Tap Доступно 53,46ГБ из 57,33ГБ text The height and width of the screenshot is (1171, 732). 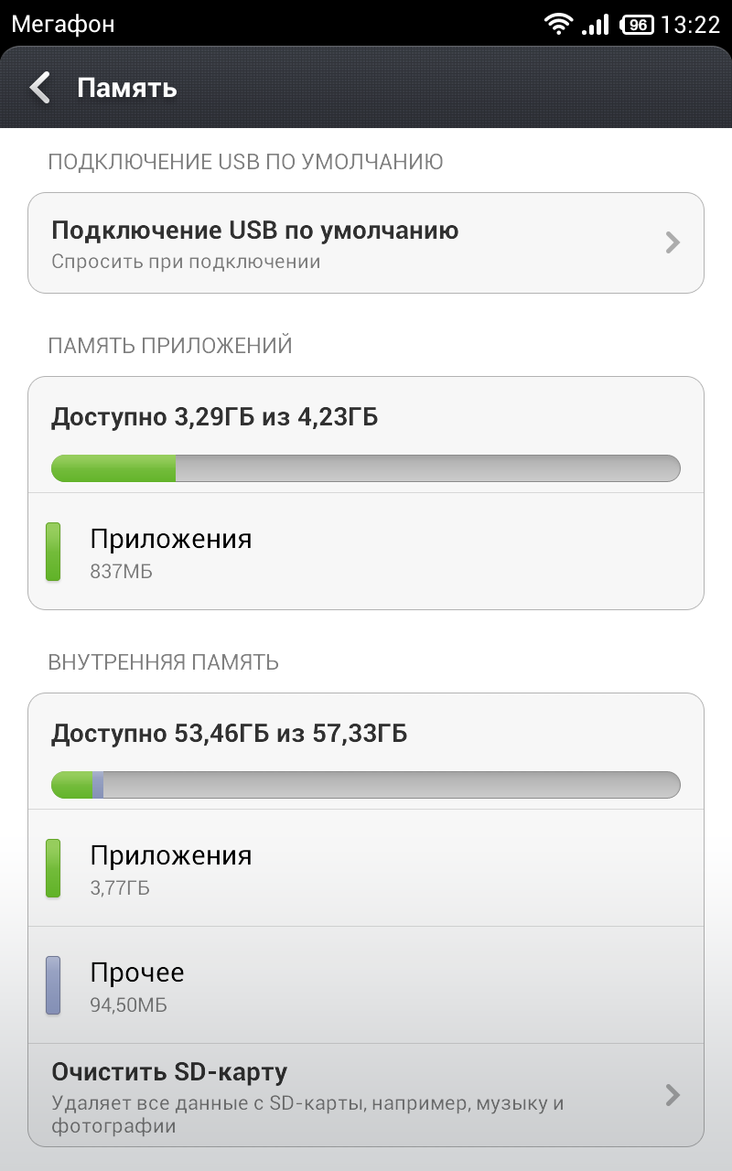pyautogui.click(x=229, y=734)
